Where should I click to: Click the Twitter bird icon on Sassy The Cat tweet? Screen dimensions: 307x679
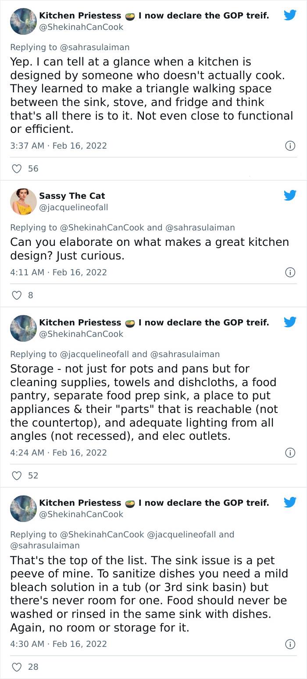tap(290, 195)
